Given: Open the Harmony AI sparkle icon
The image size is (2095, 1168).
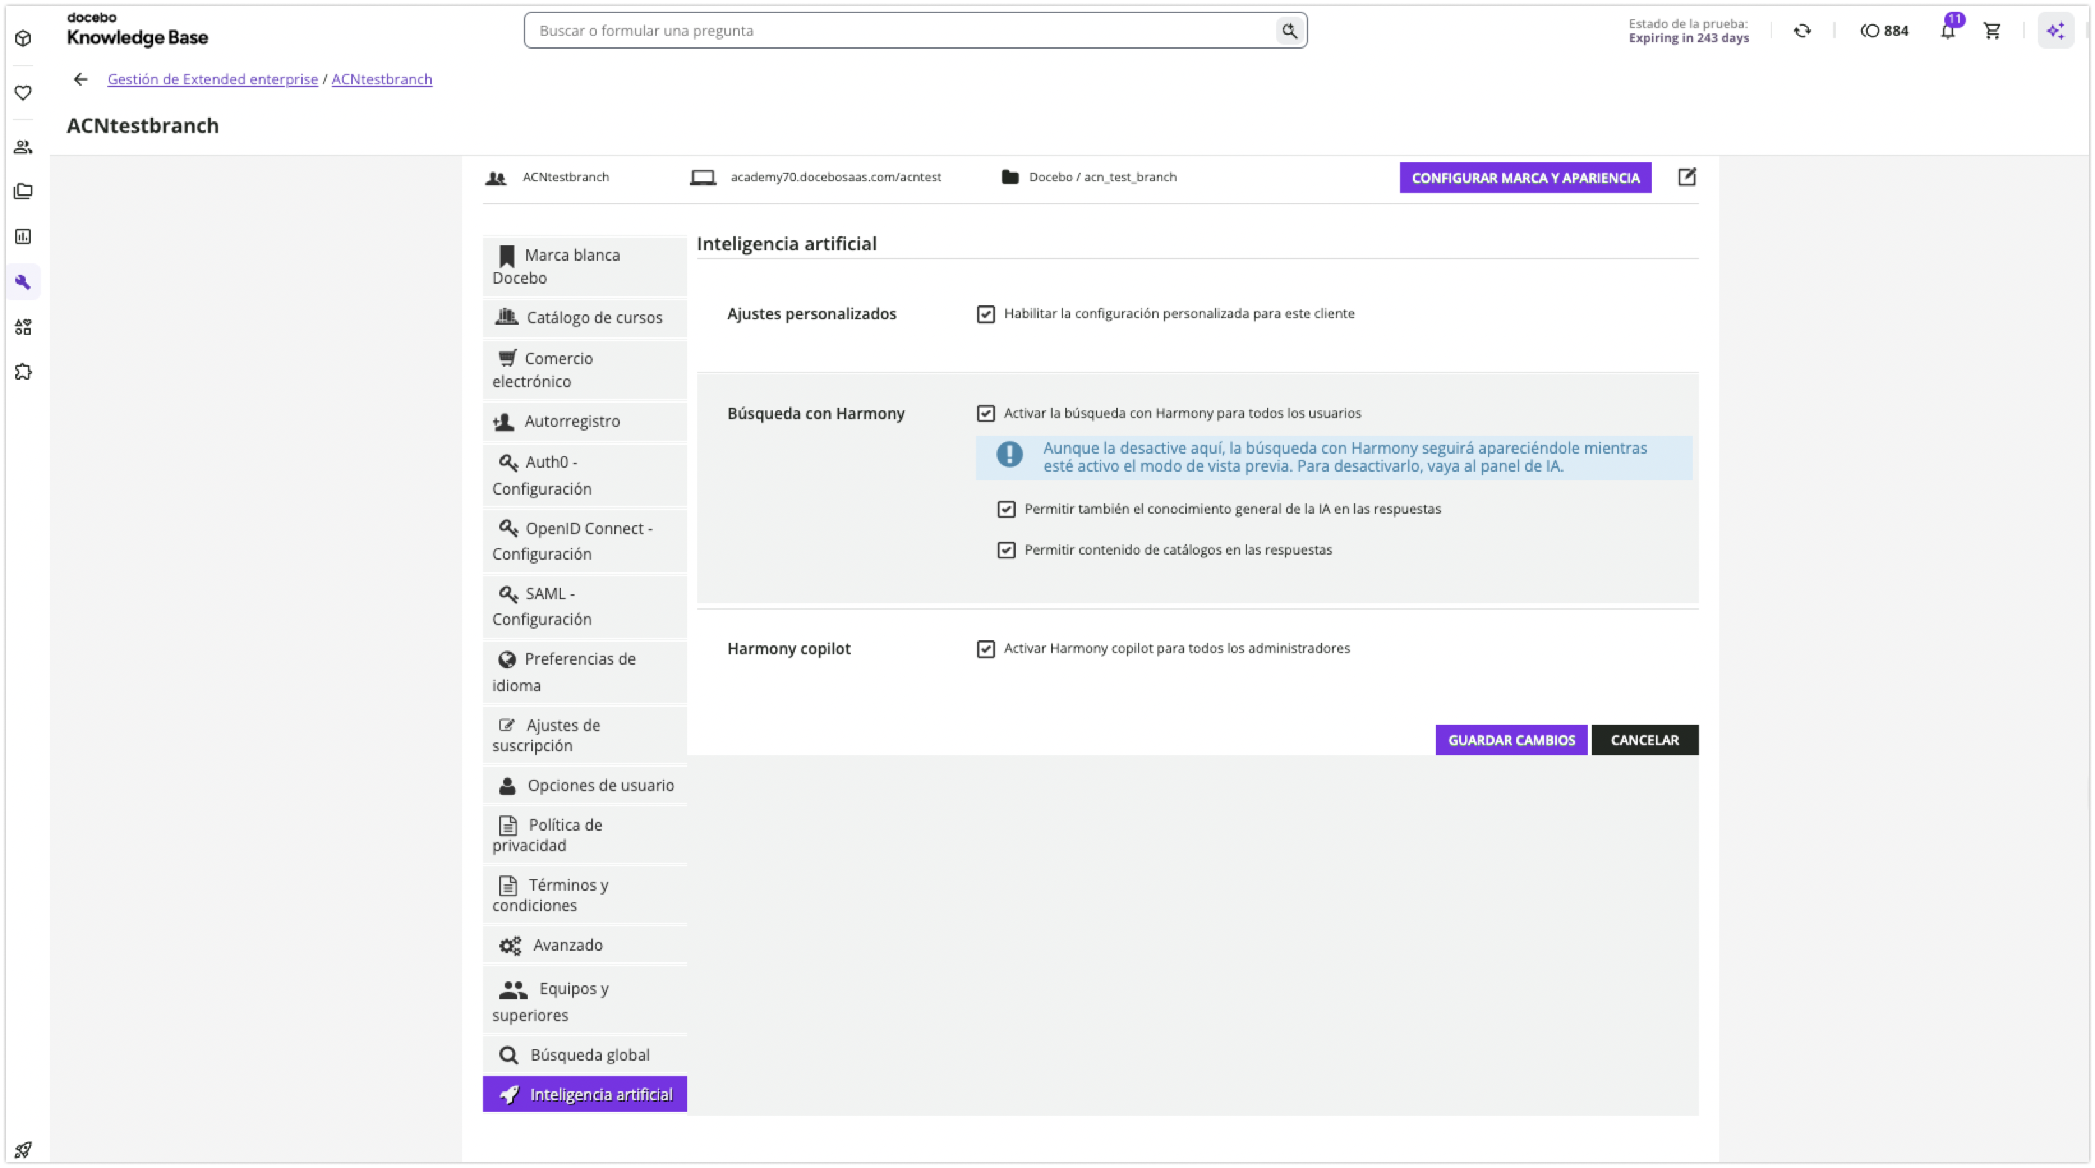Looking at the screenshot, I should (2055, 31).
